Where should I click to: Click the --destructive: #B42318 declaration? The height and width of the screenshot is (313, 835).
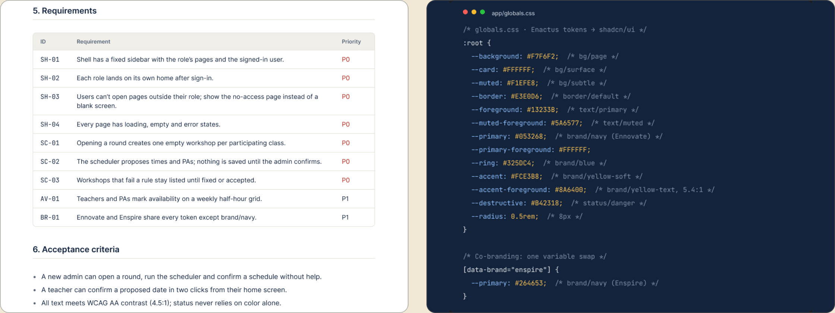[x=517, y=203]
